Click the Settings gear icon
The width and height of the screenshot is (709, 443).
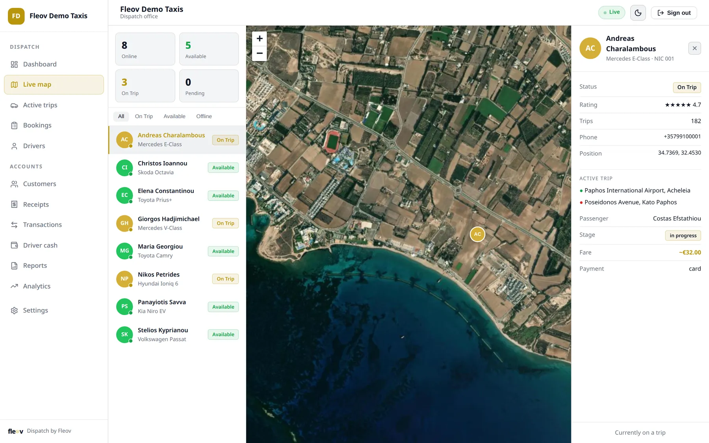14,311
